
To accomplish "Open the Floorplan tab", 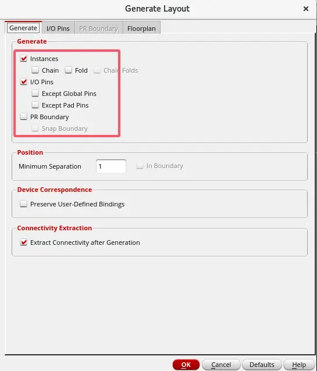I will pos(141,28).
